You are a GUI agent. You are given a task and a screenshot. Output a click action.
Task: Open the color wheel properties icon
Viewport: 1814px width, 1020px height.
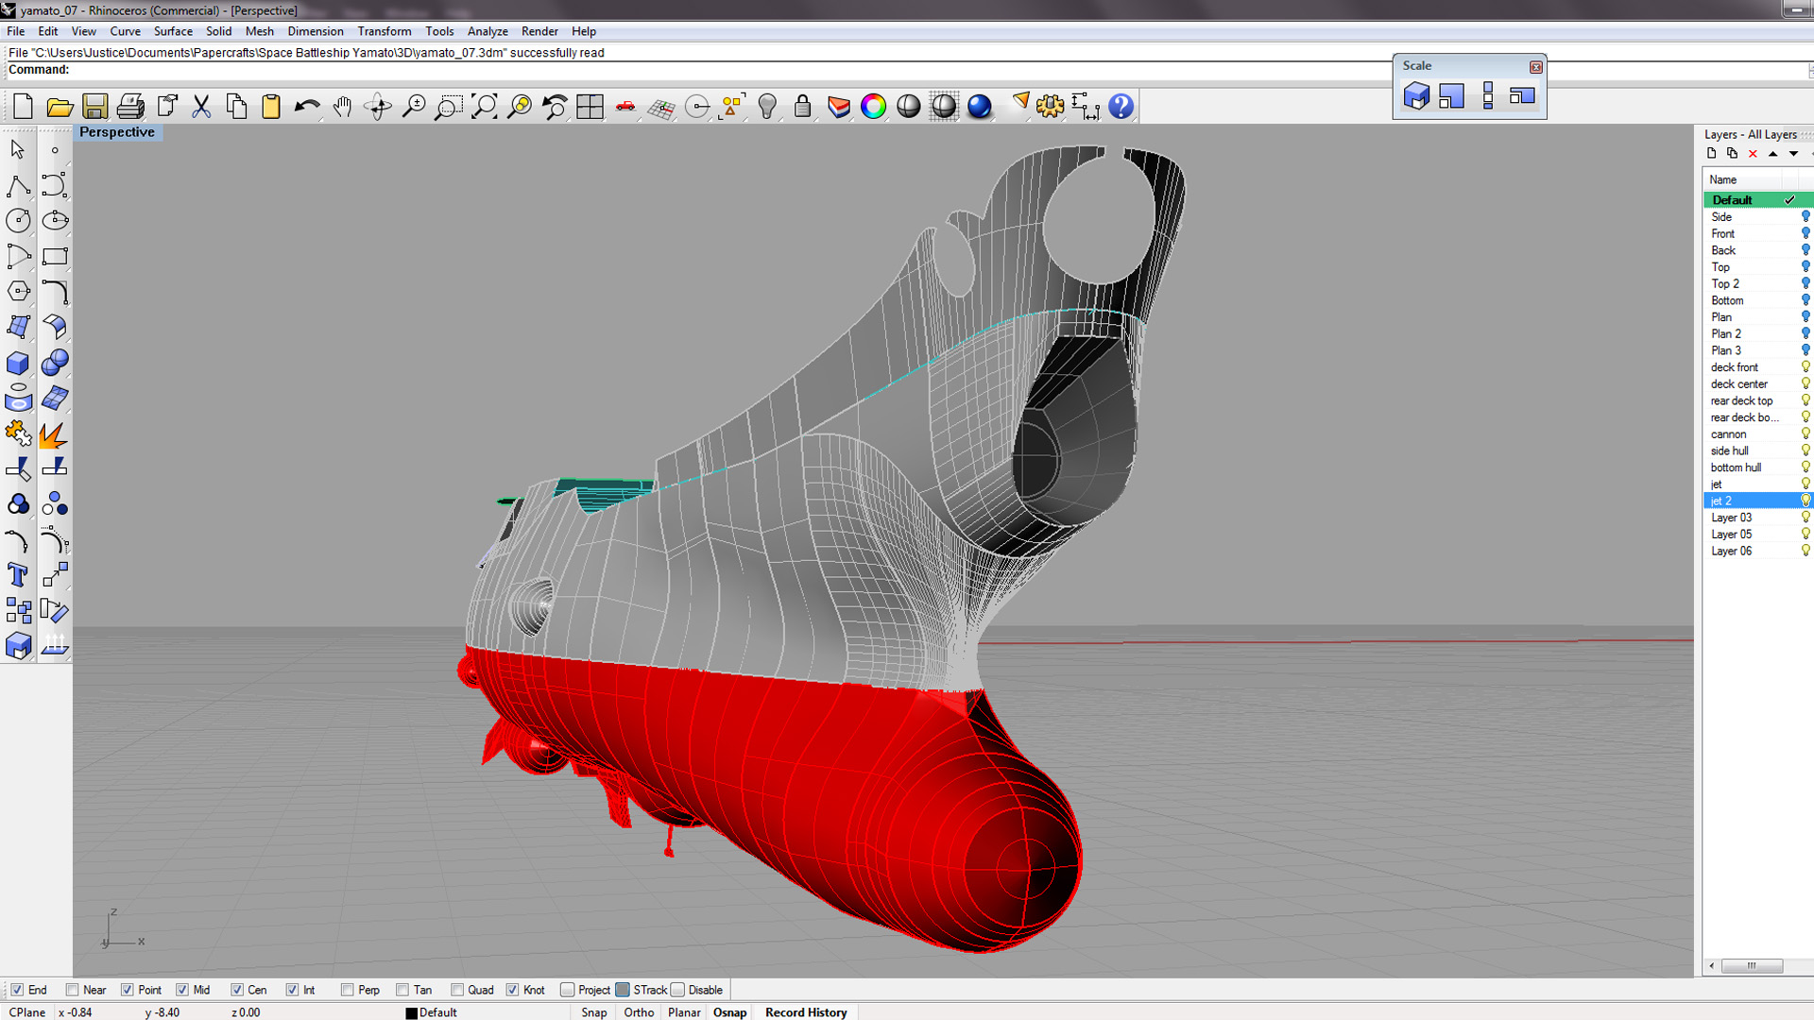(874, 106)
